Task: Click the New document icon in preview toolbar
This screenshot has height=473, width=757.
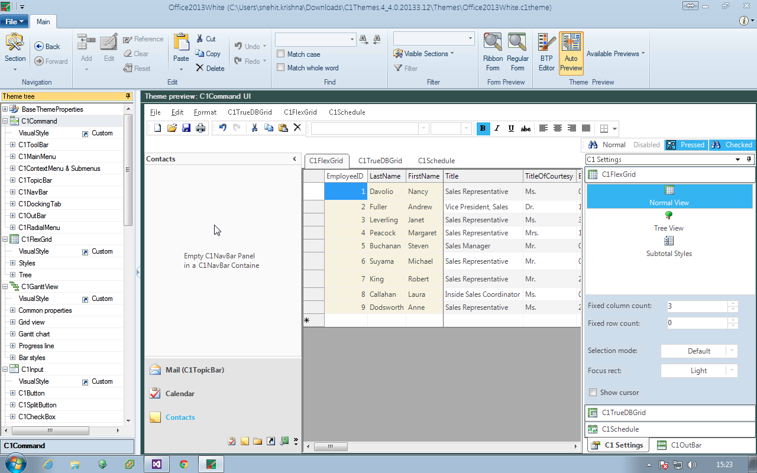Action: (x=157, y=128)
